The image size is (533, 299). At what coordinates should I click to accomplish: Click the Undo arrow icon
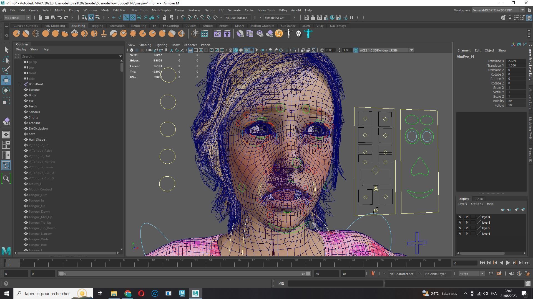(59, 18)
